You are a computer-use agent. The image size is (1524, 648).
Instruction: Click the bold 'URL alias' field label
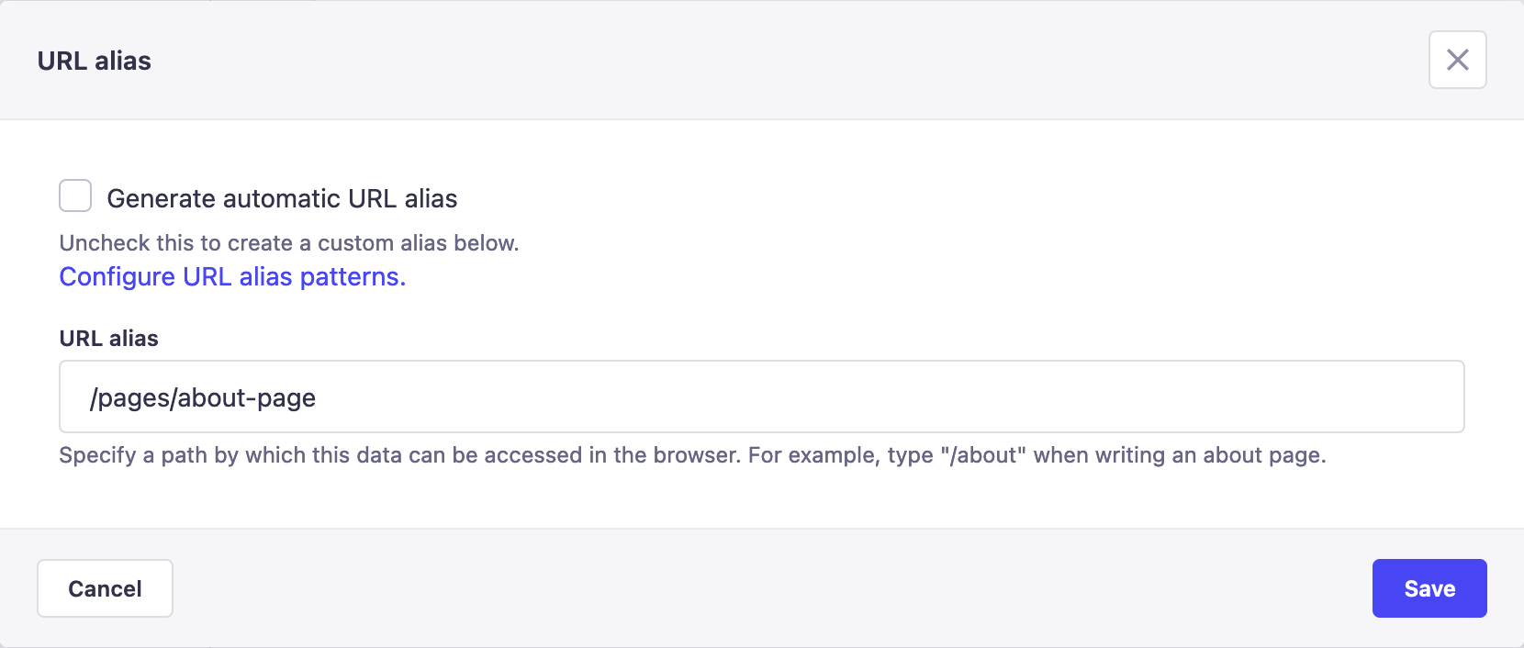(108, 339)
